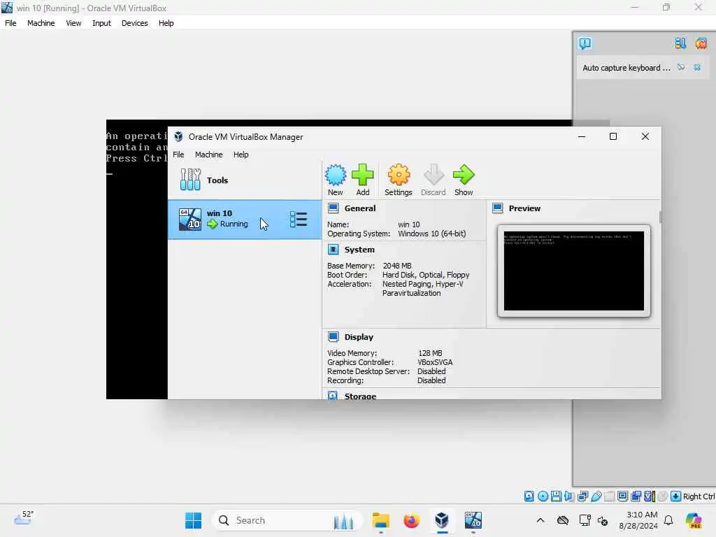The width and height of the screenshot is (716, 537).
Task: Click Base Memory 2048 MB value
Action: [x=397, y=266]
